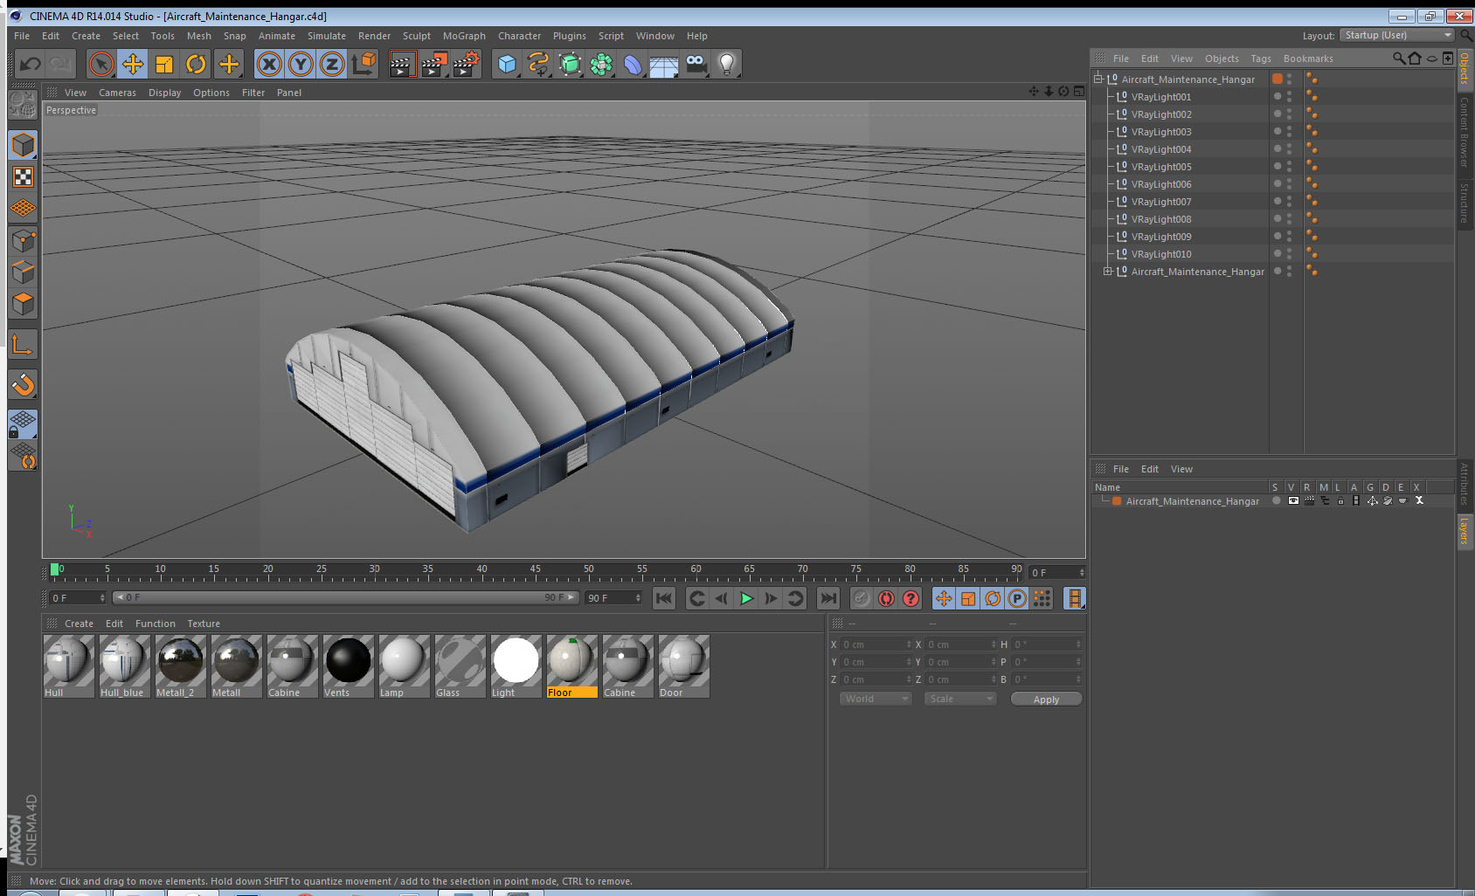Activate the Move tool in top toolbar
1475x896 pixels.
133,64
